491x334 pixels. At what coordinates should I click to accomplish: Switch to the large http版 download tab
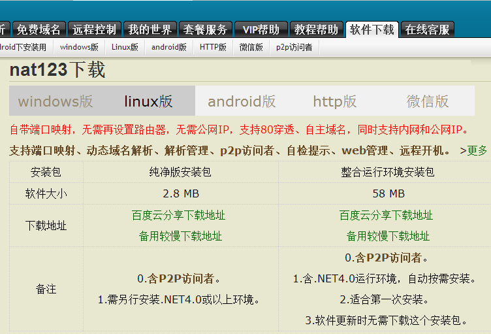coord(335,101)
